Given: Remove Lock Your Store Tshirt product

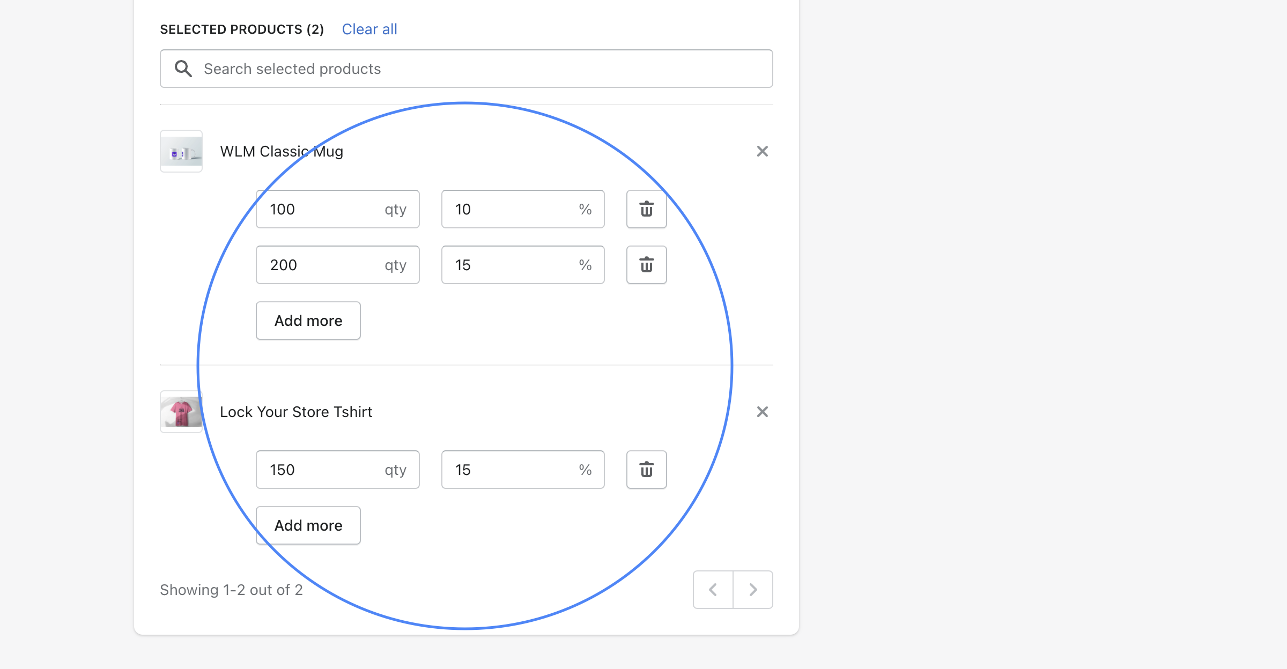Looking at the screenshot, I should (x=762, y=412).
